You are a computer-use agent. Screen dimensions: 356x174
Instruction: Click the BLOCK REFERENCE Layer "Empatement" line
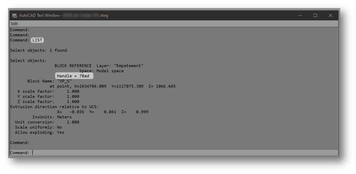[x=99, y=66]
